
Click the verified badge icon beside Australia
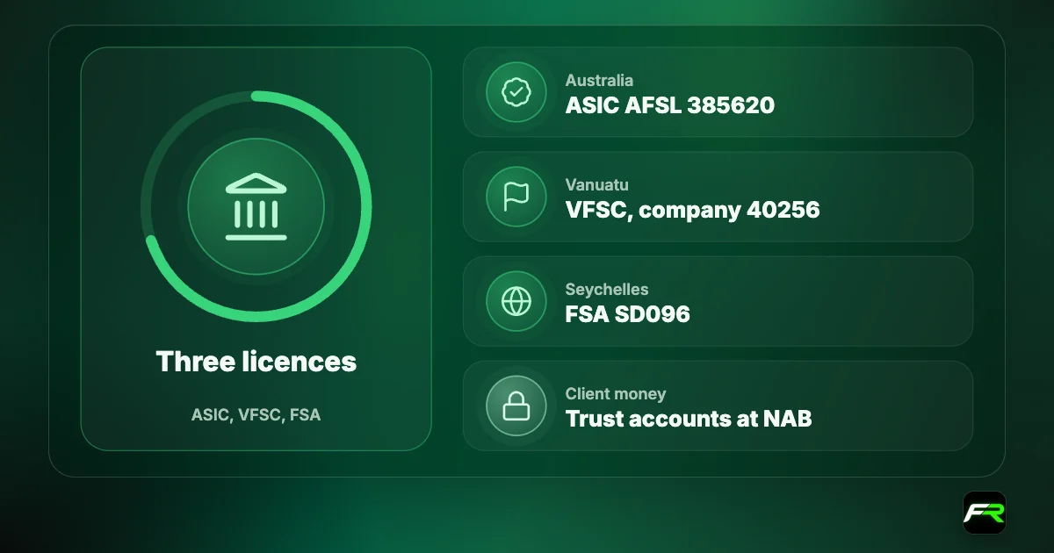tap(516, 92)
